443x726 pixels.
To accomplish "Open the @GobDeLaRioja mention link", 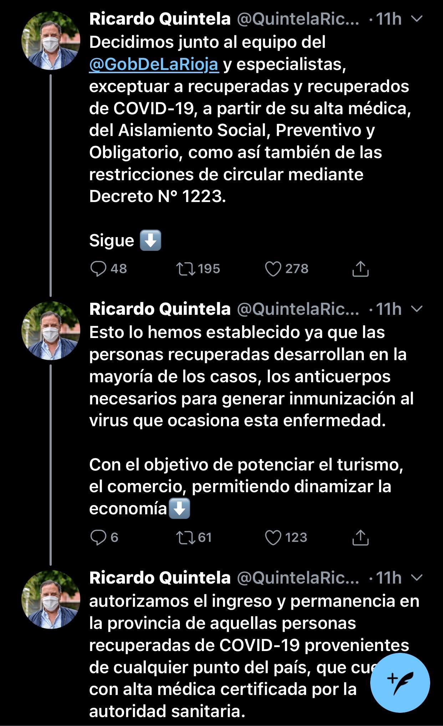I will [153, 65].
